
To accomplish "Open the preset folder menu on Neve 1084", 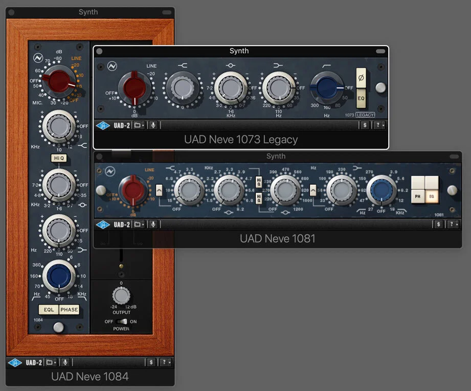I will pos(51,362).
